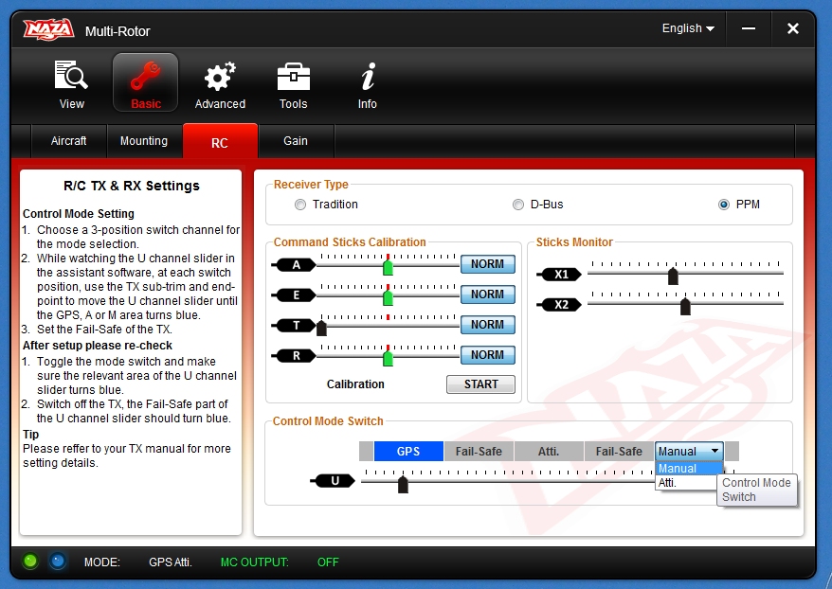This screenshot has height=589, width=832.
Task: Click the X1 monitor slider thumb
Action: 673,276
